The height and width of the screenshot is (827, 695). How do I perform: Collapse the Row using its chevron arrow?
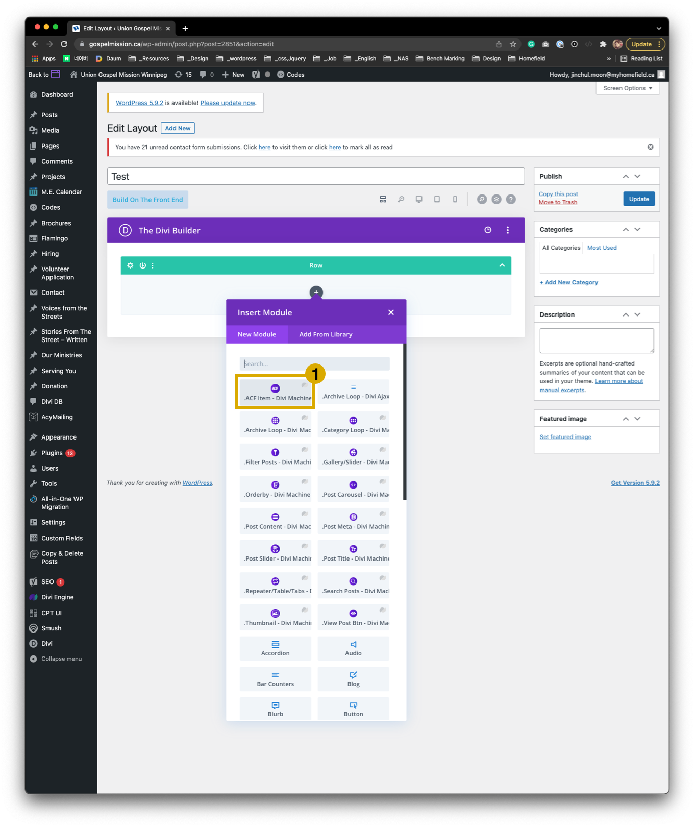point(502,265)
